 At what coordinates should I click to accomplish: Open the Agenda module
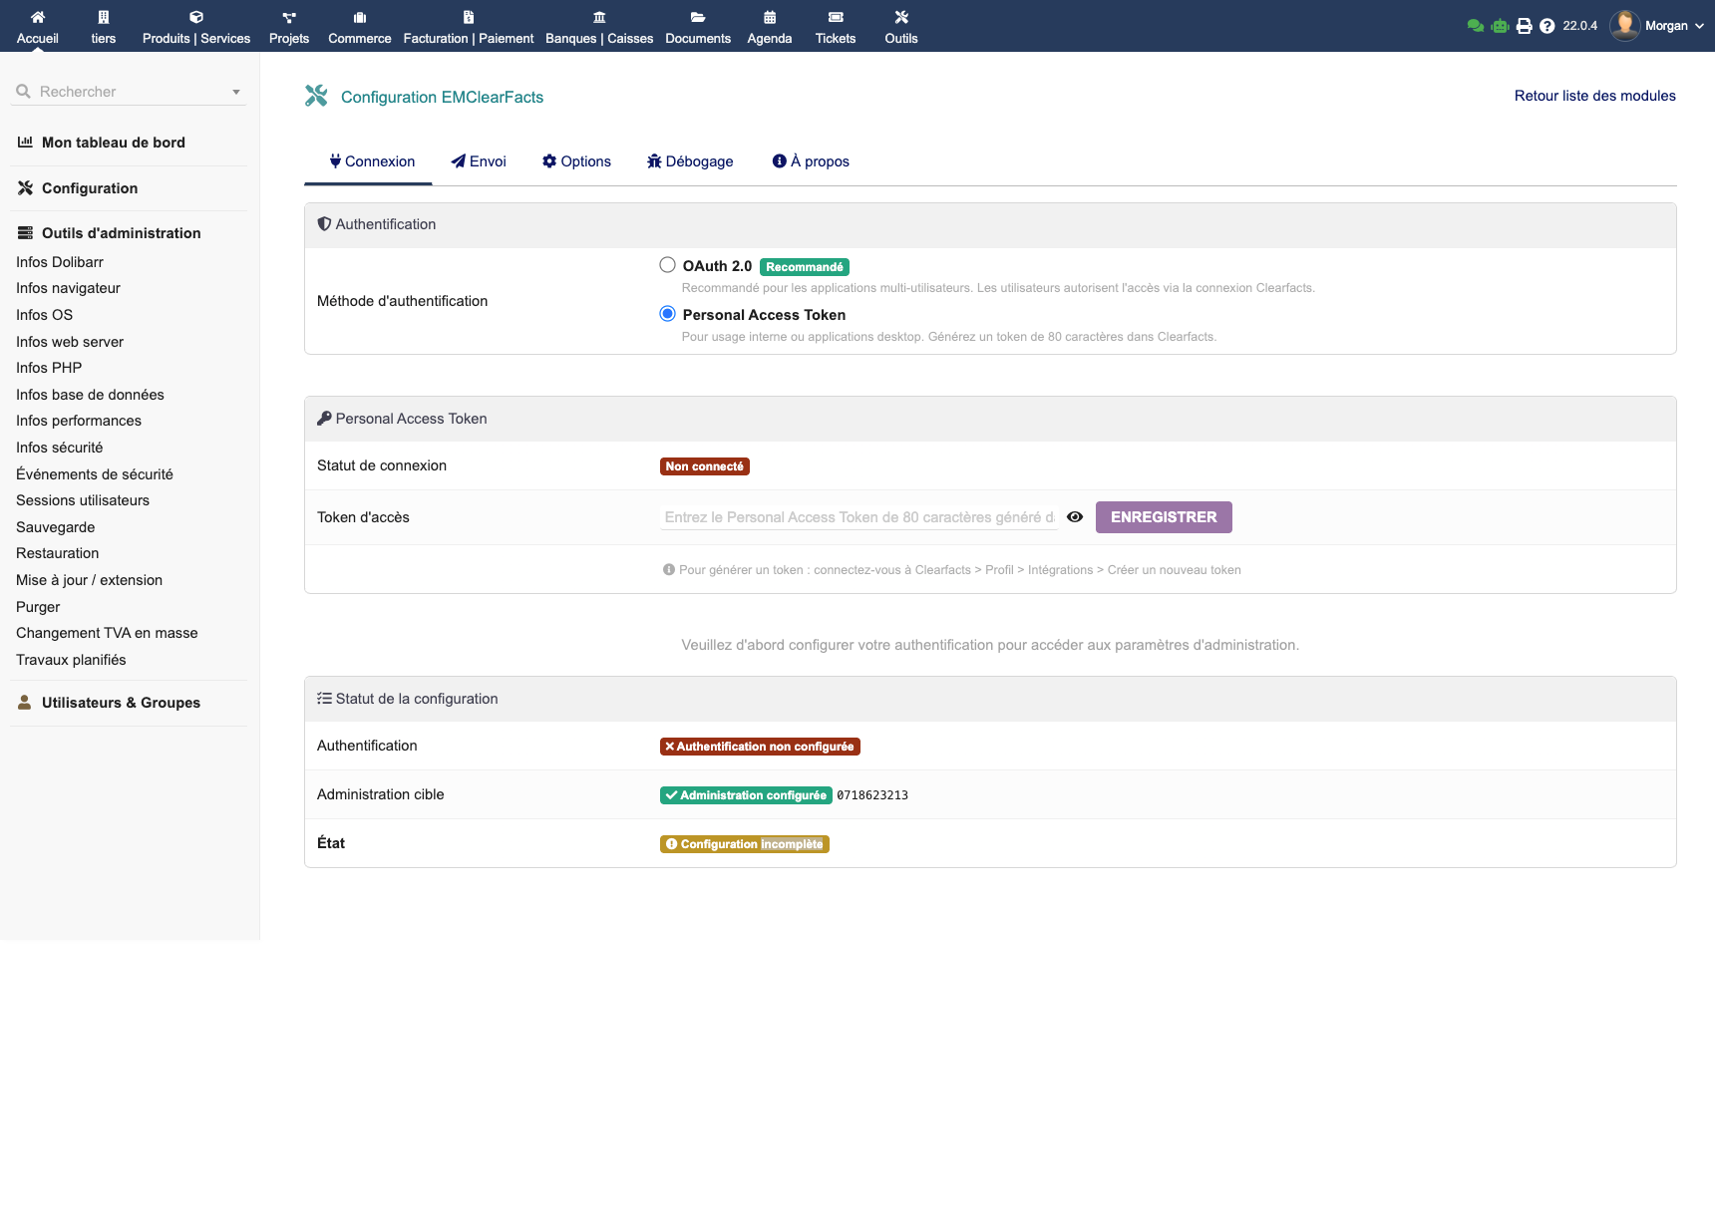pos(769,26)
